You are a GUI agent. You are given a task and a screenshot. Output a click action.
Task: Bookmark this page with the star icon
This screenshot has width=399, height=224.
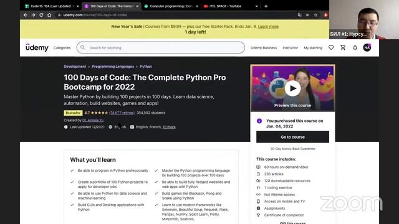click(315, 15)
